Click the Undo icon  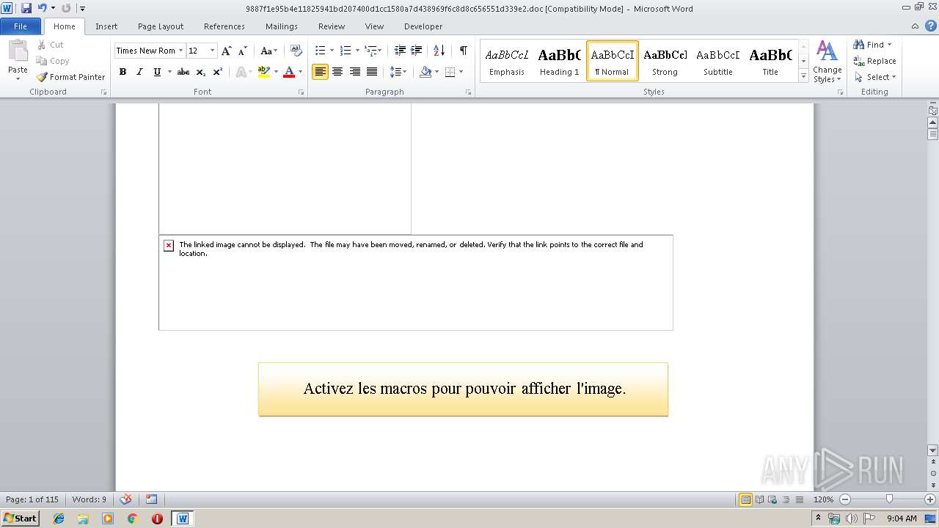click(x=42, y=8)
